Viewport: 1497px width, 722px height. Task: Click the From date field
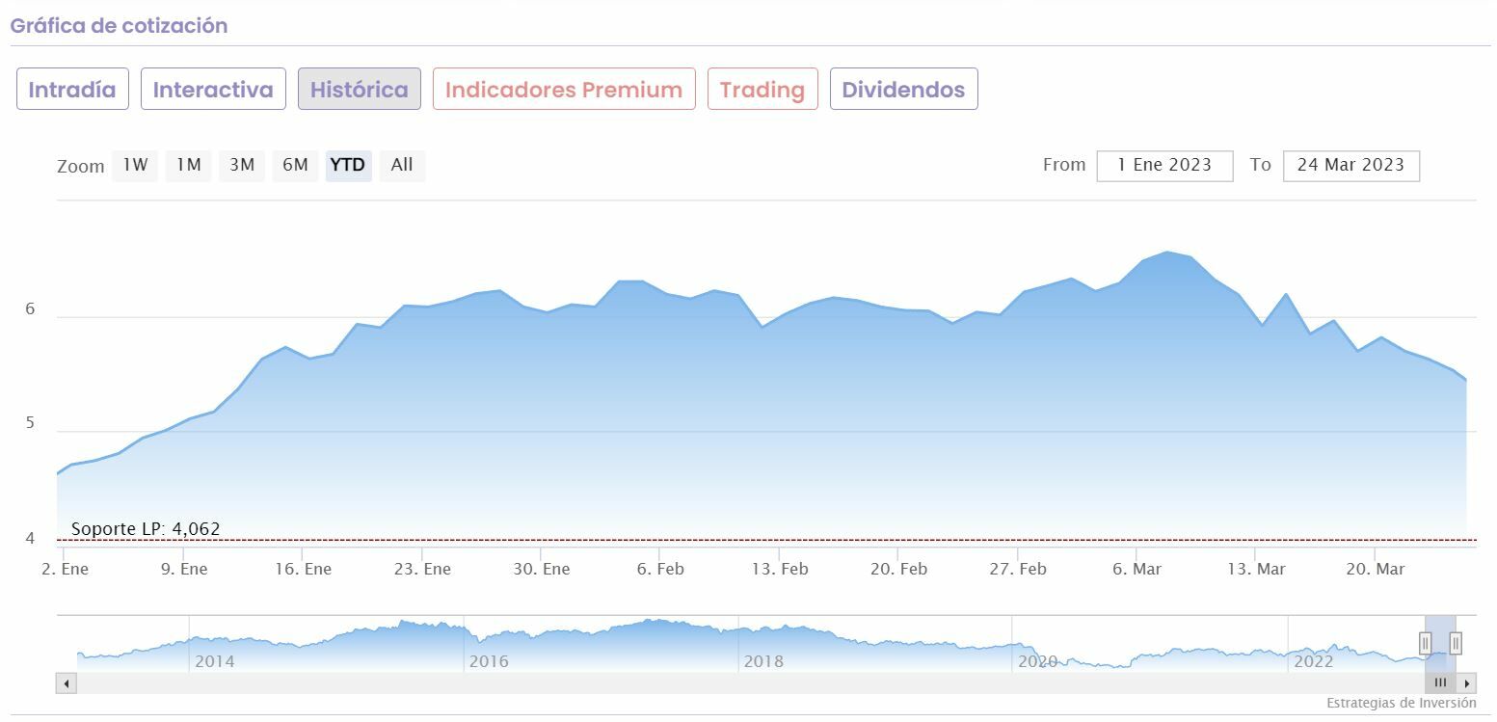[x=1164, y=165]
